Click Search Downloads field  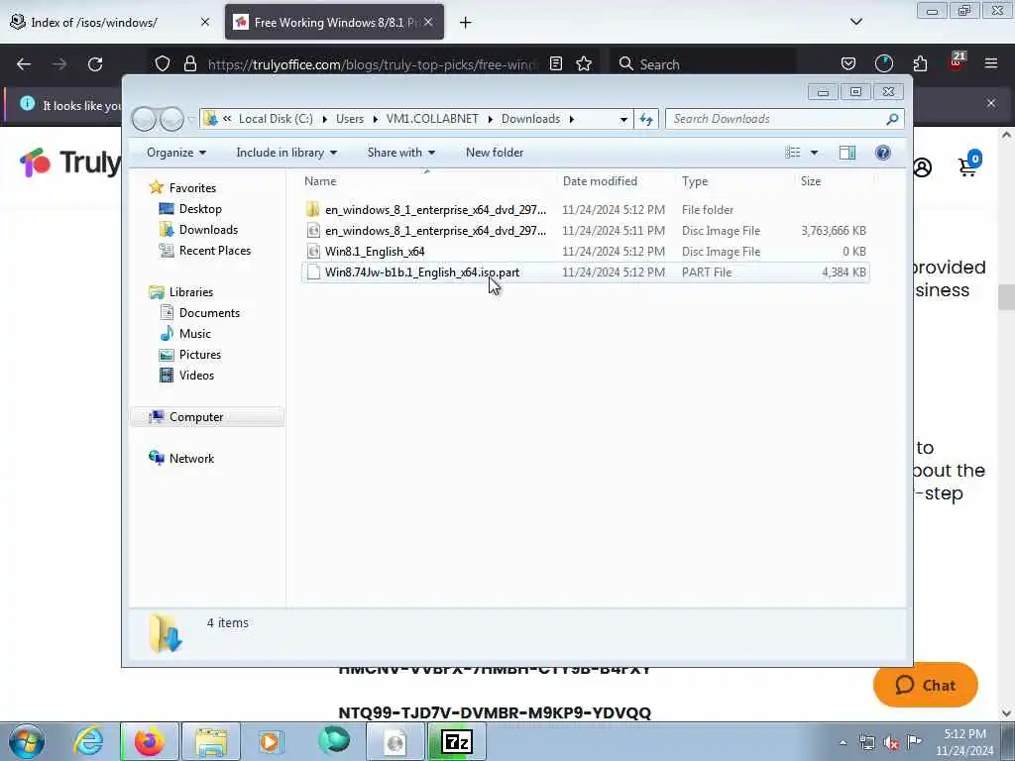coord(785,119)
